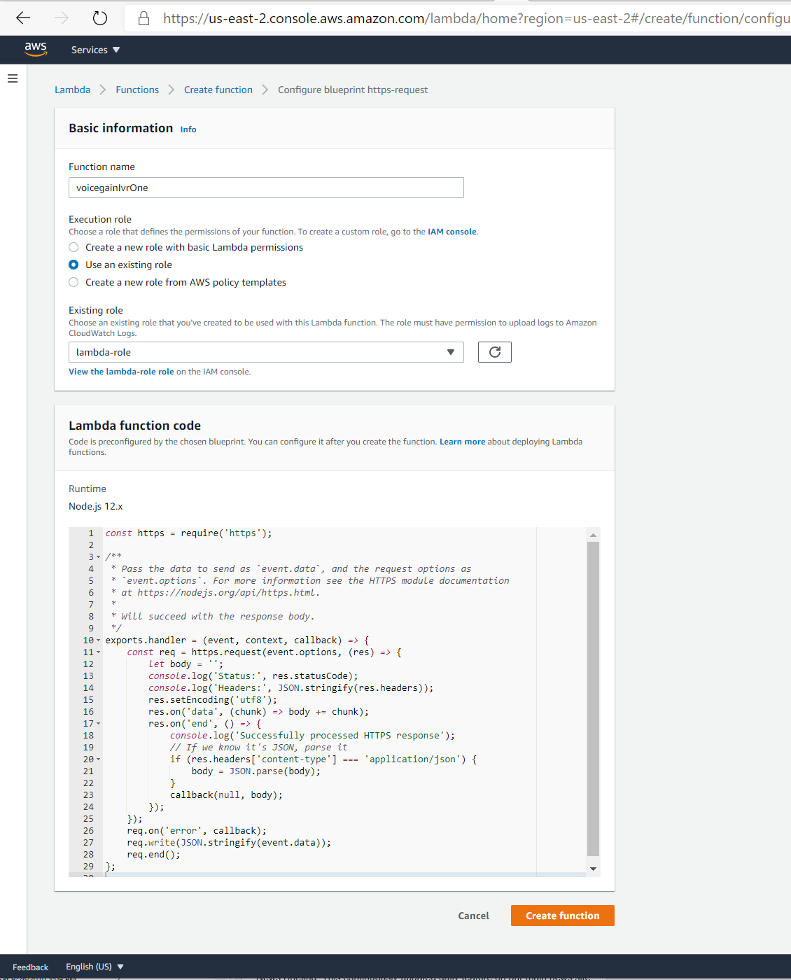Screen dimensions: 791x980
Task: Open the Functions breadcrumb link
Action: click(137, 90)
